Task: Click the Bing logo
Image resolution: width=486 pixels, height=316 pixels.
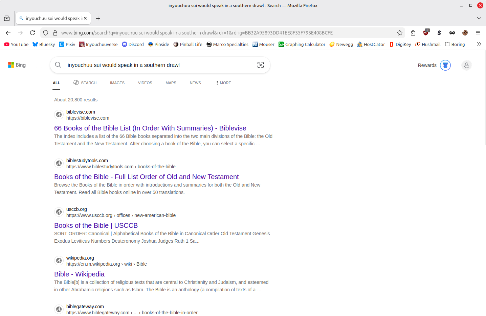Action: 17,65
